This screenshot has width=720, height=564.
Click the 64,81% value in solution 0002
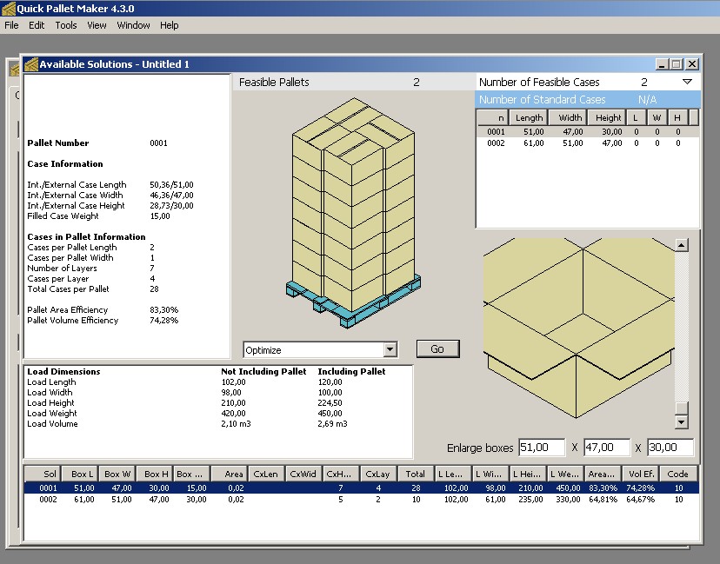pos(603,500)
